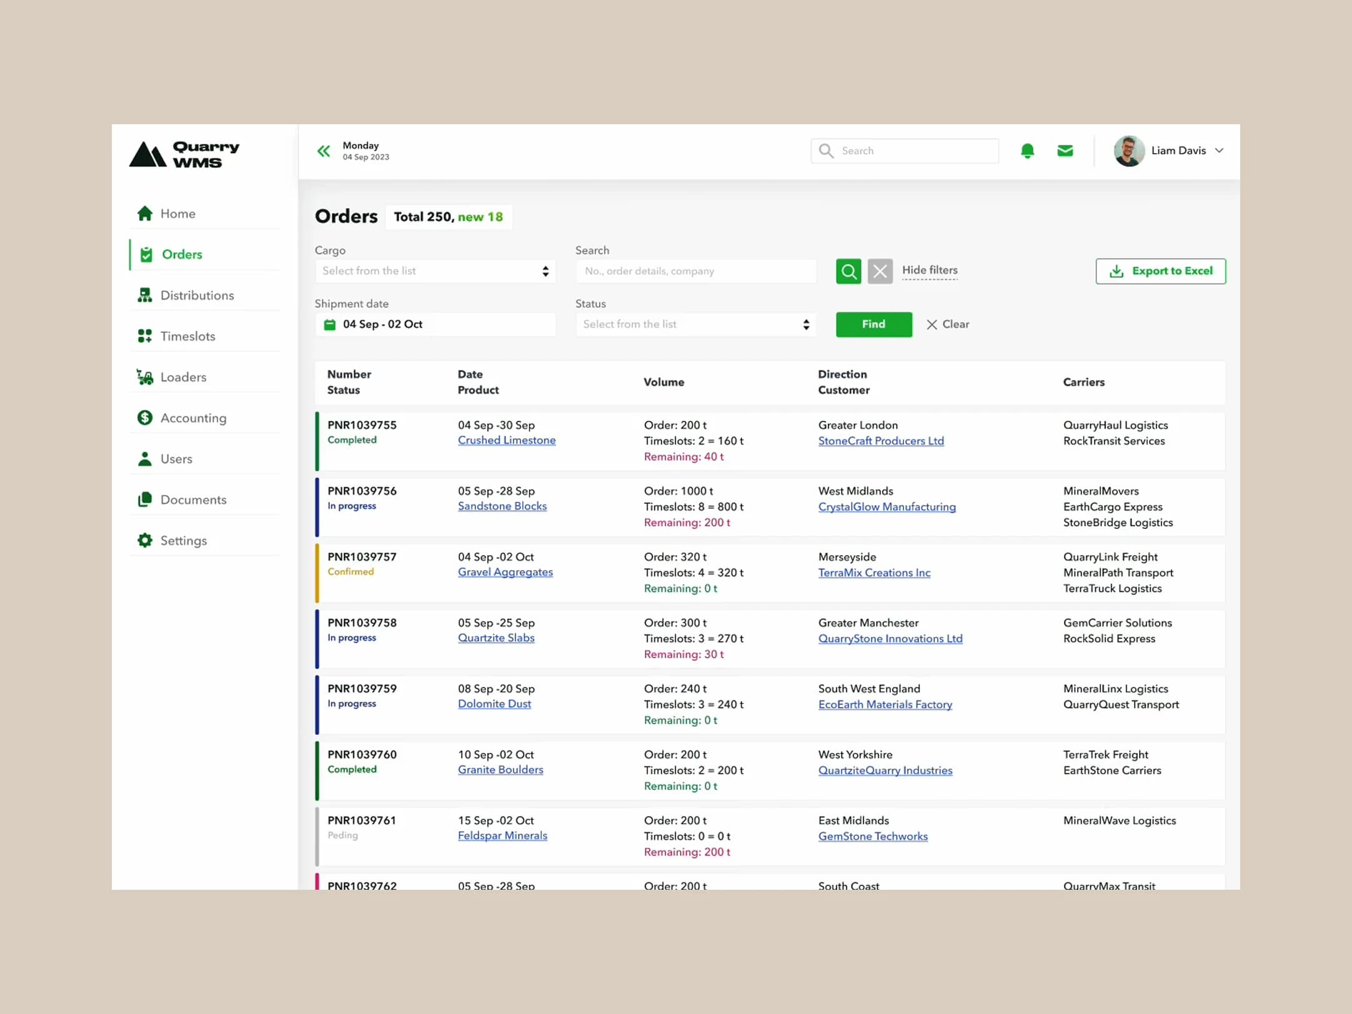This screenshot has width=1352, height=1014.
Task: Open the Sandstone Blocks product link
Action: pos(502,506)
